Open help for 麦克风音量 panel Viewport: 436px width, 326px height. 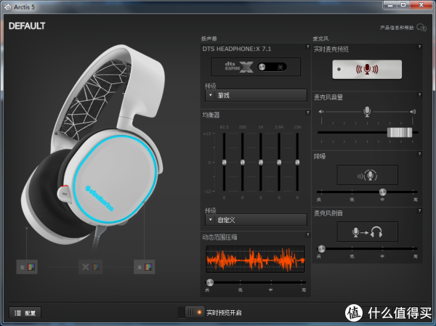[x=419, y=95]
